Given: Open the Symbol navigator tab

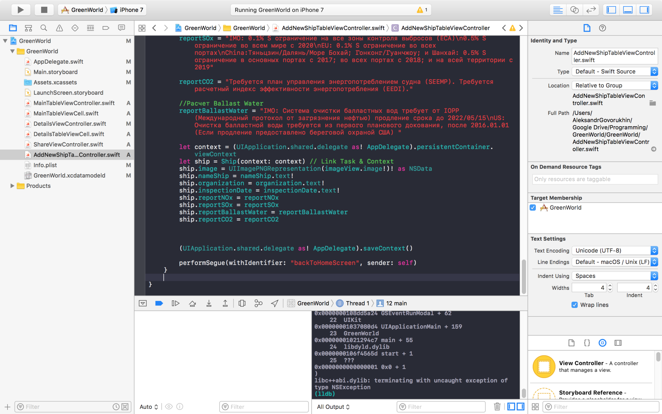Looking at the screenshot, I should (28, 28).
